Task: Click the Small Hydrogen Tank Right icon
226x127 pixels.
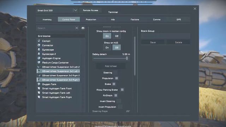Action: point(39,97)
